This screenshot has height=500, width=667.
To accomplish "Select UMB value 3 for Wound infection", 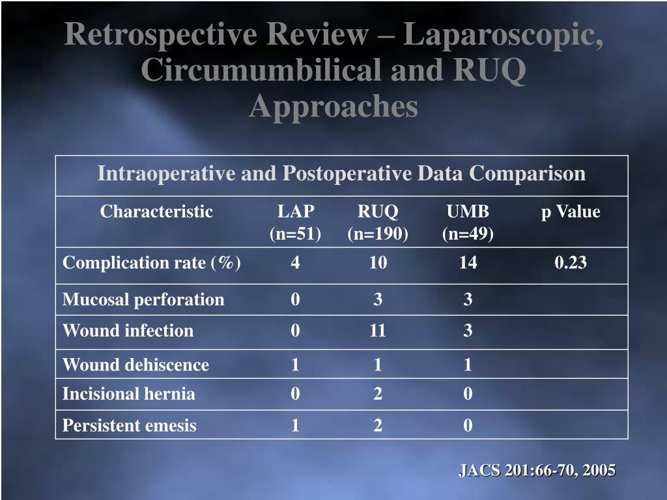I will pyautogui.click(x=468, y=330).
